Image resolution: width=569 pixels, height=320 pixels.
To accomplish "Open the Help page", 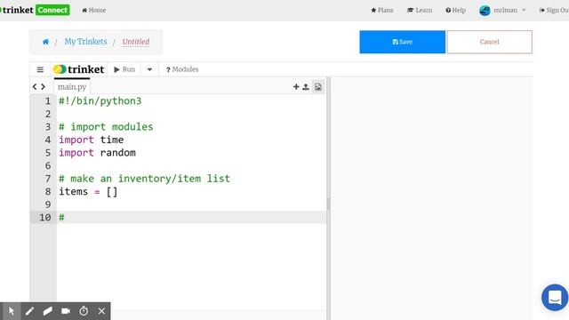I will (x=456, y=10).
